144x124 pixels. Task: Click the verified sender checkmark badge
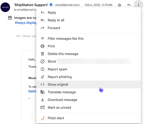51,5
